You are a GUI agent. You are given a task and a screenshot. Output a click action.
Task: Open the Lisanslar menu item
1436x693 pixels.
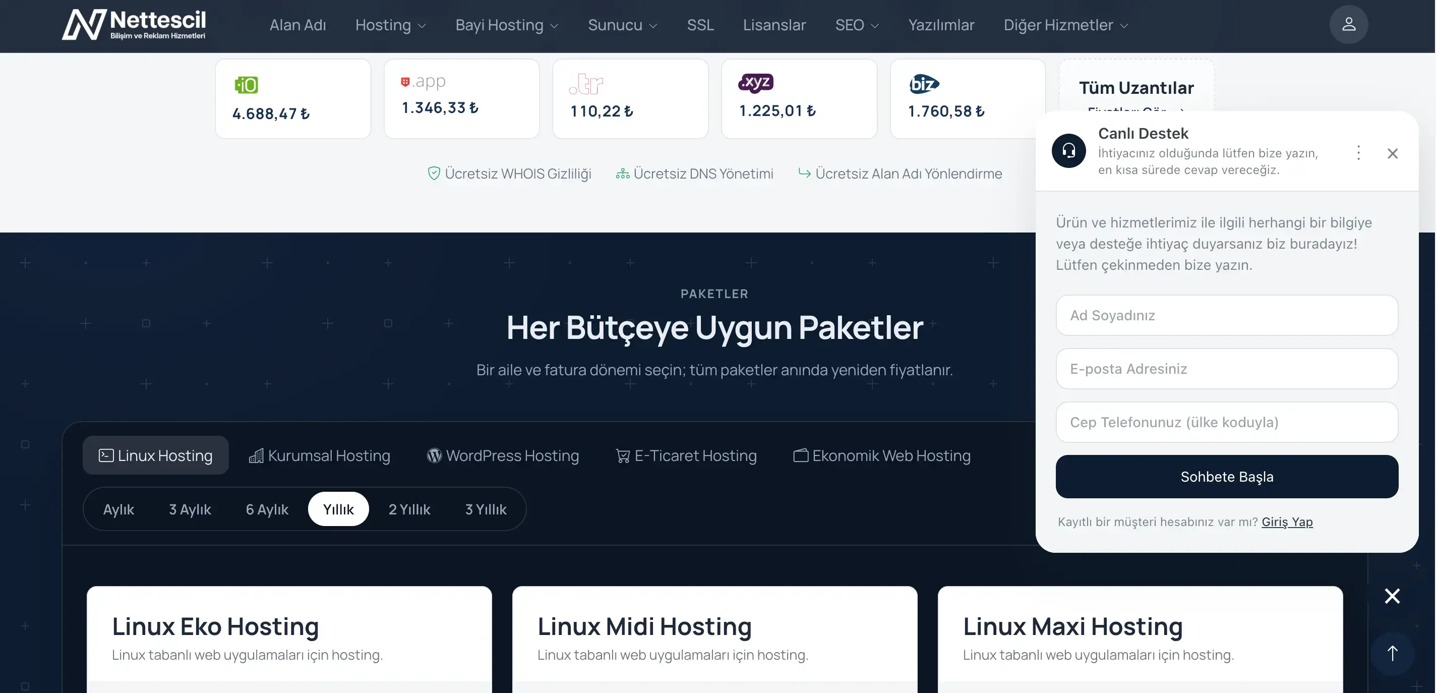774,25
